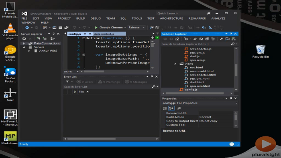Click Refresh icon in Solution Explorer toolbar
This screenshot has height=158, width=281.
pyautogui.click(x=201, y=39)
